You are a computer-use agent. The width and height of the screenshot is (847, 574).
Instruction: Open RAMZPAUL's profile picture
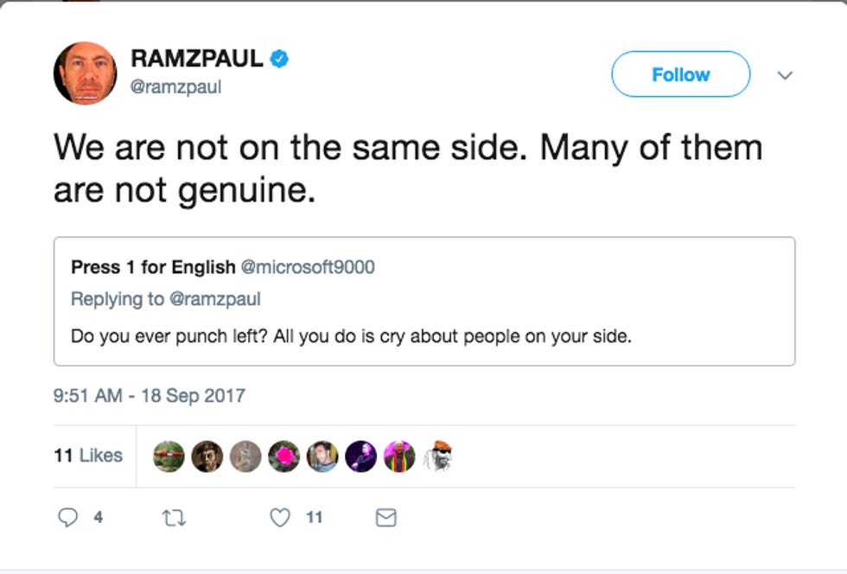[x=85, y=73]
